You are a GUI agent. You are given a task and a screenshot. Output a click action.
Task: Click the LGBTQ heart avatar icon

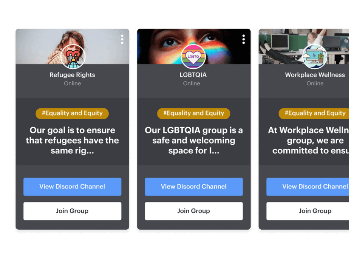click(193, 57)
